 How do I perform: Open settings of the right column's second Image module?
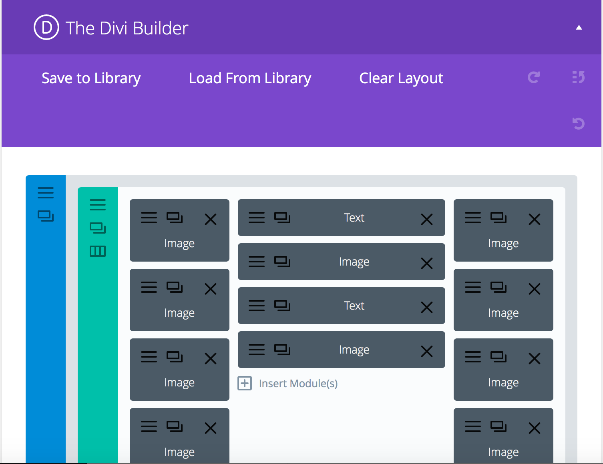(x=473, y=287)
